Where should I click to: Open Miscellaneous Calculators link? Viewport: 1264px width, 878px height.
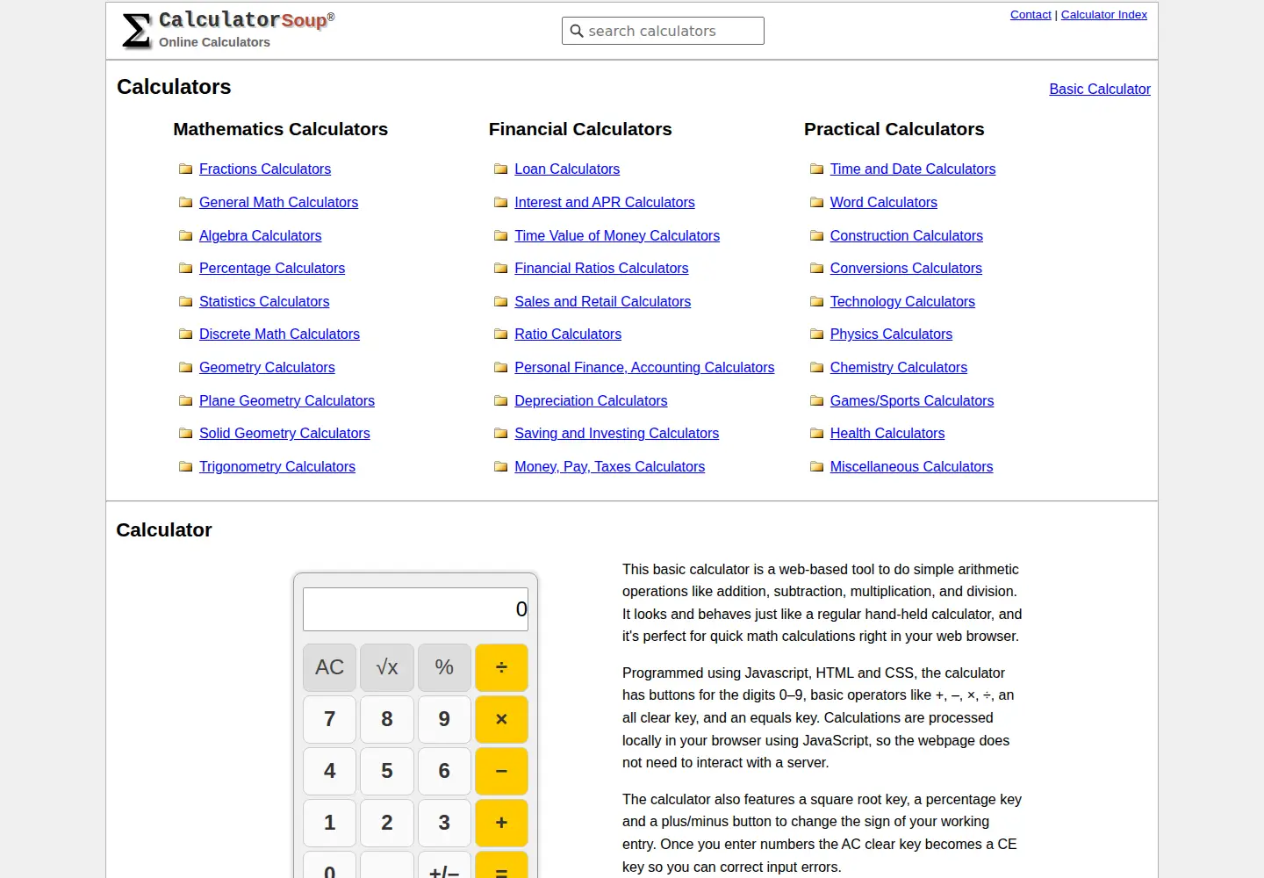[x=912, y=467]
